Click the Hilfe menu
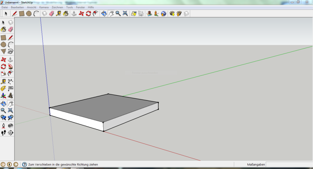 pos(91,7)
